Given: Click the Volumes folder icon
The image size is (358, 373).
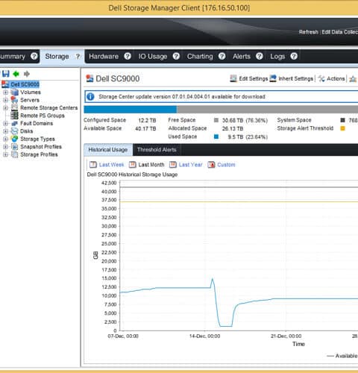Looking at the screenshot, I should click(x=15, y=93).
